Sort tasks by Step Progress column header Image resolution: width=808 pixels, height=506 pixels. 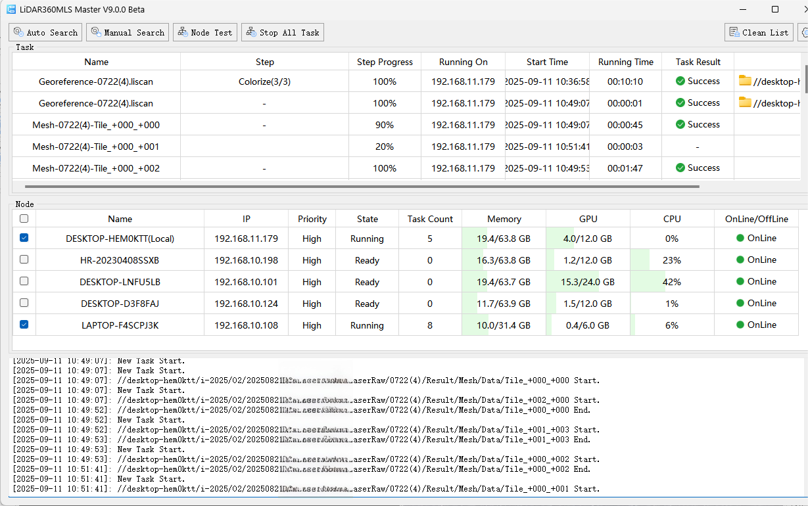385,62
